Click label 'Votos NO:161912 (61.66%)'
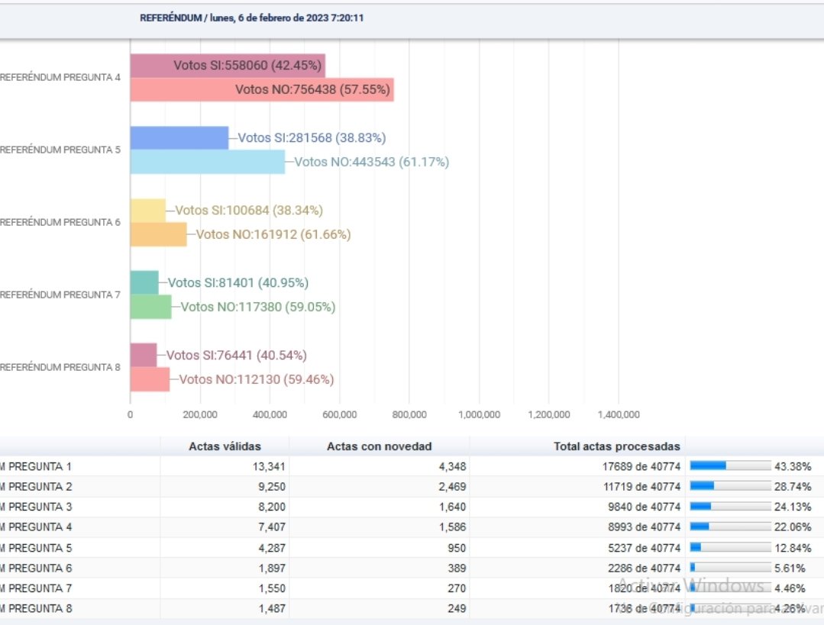Screen dimensions: 824x625 [273, 234]
